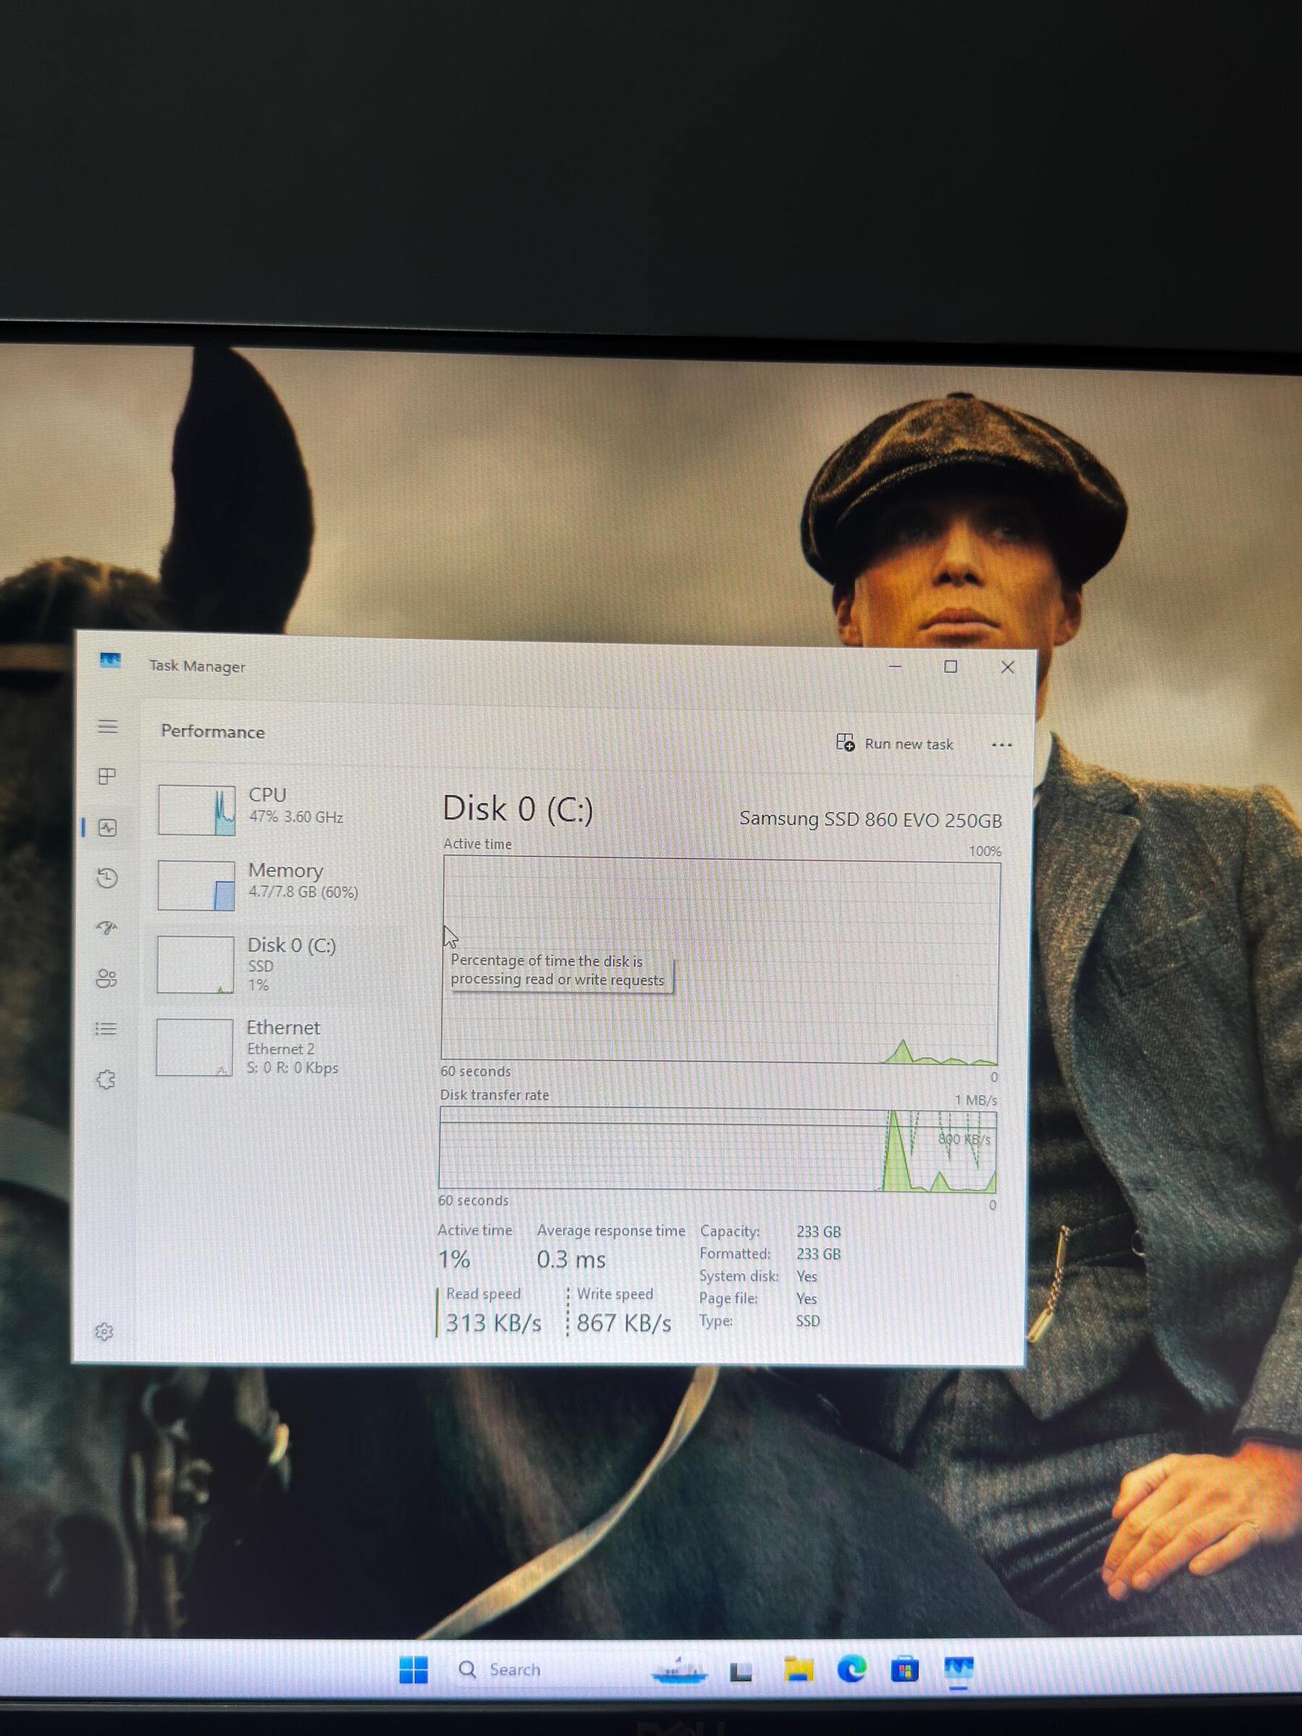Select CPU in performance list
Screen dimensions: 1302x1736
point(267,807)
